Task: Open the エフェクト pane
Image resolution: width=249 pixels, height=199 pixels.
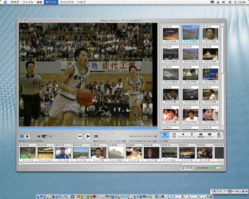Action: click(210, 135)
